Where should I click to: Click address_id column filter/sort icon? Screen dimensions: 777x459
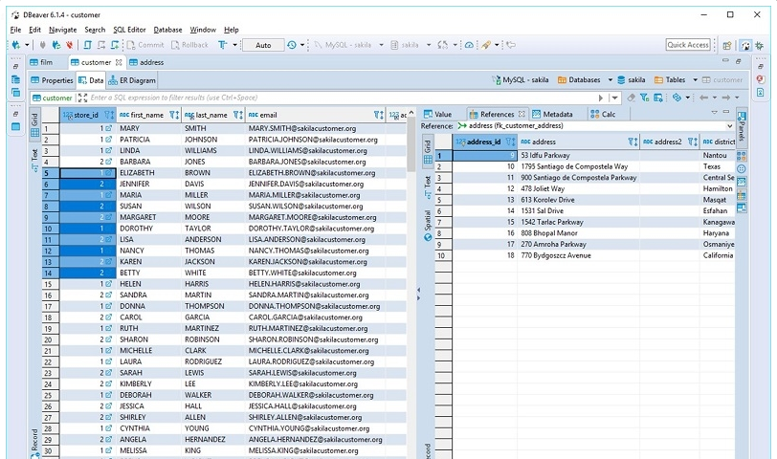click(510, 142)
